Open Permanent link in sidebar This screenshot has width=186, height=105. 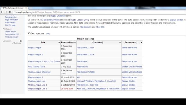point(11,17)
